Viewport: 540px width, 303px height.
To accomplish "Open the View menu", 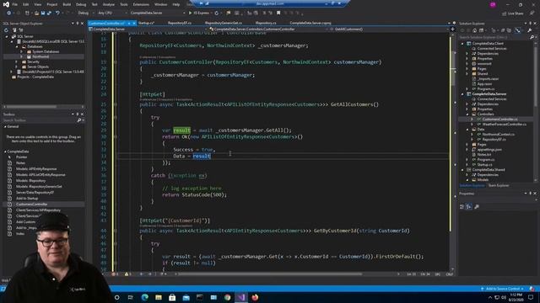I will click(x=38, y=4).
